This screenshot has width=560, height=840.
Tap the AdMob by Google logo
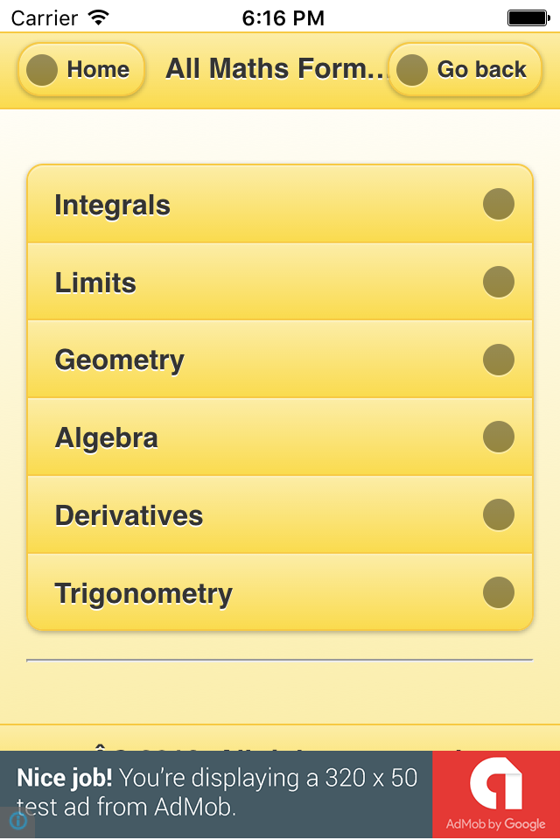tap(495, 794)
